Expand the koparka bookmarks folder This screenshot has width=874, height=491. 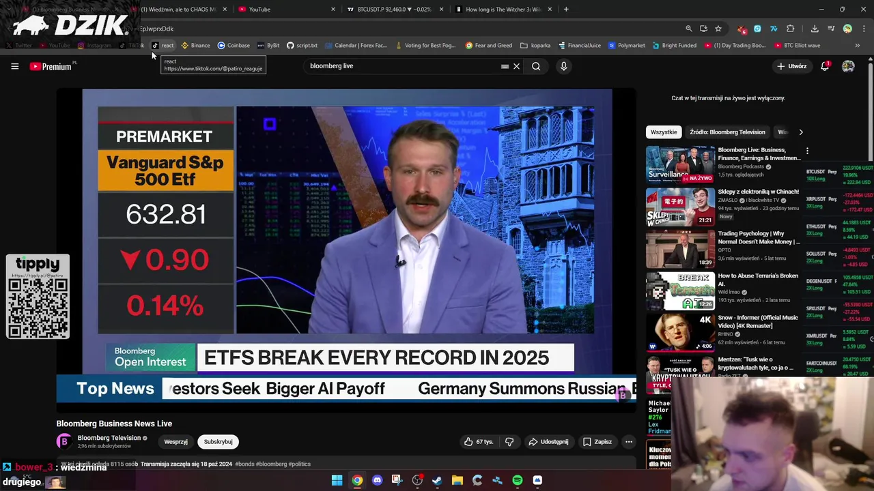click(x=535, y=46)
